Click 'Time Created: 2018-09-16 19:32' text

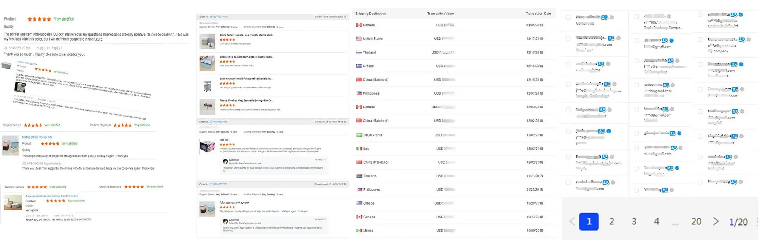330,122
